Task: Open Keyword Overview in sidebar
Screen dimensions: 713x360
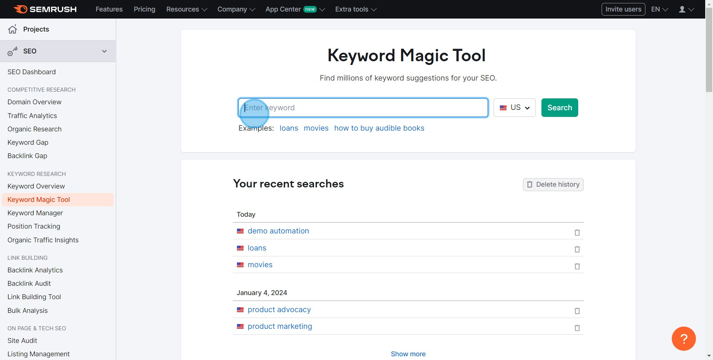Action: (x=36, y=186)
